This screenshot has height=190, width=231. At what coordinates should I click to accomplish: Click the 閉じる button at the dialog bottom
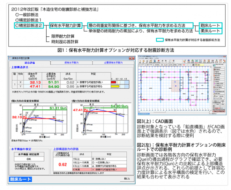pos(127,179)
